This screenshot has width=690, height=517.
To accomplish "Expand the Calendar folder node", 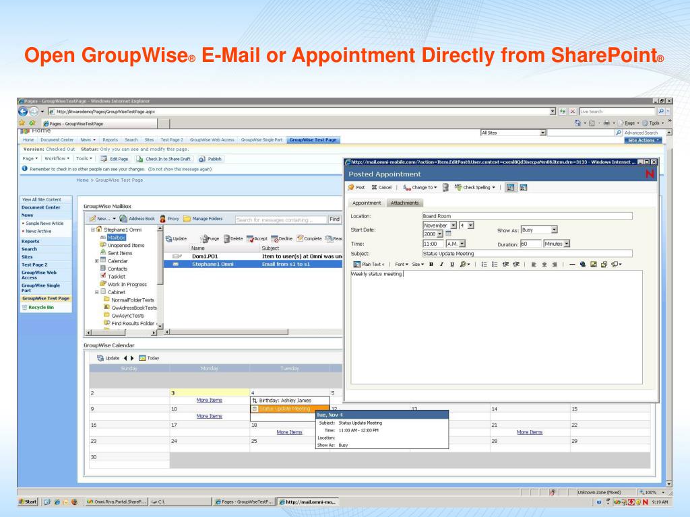I will [x=97, y=261].
